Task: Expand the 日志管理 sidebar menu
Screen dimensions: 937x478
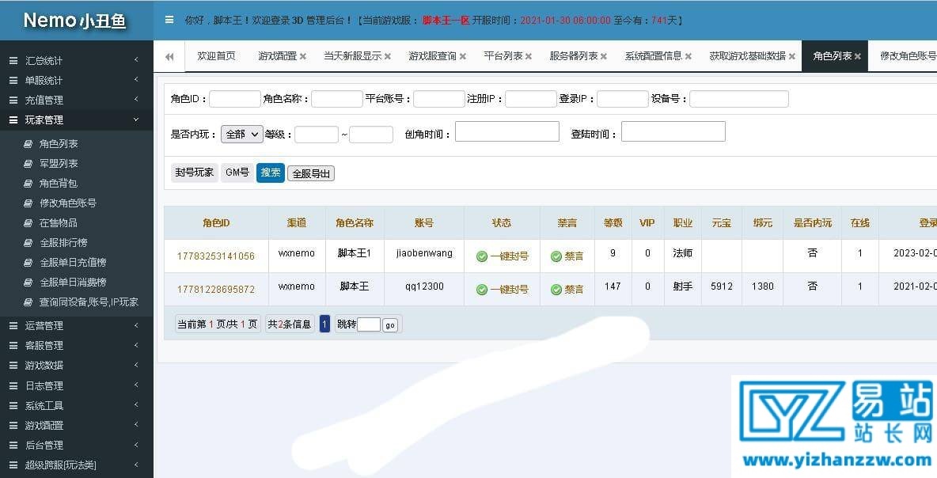Action: point(77,385)
